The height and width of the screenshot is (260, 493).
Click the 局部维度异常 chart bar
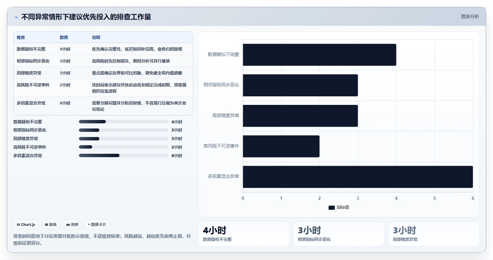tap(300, 115)
